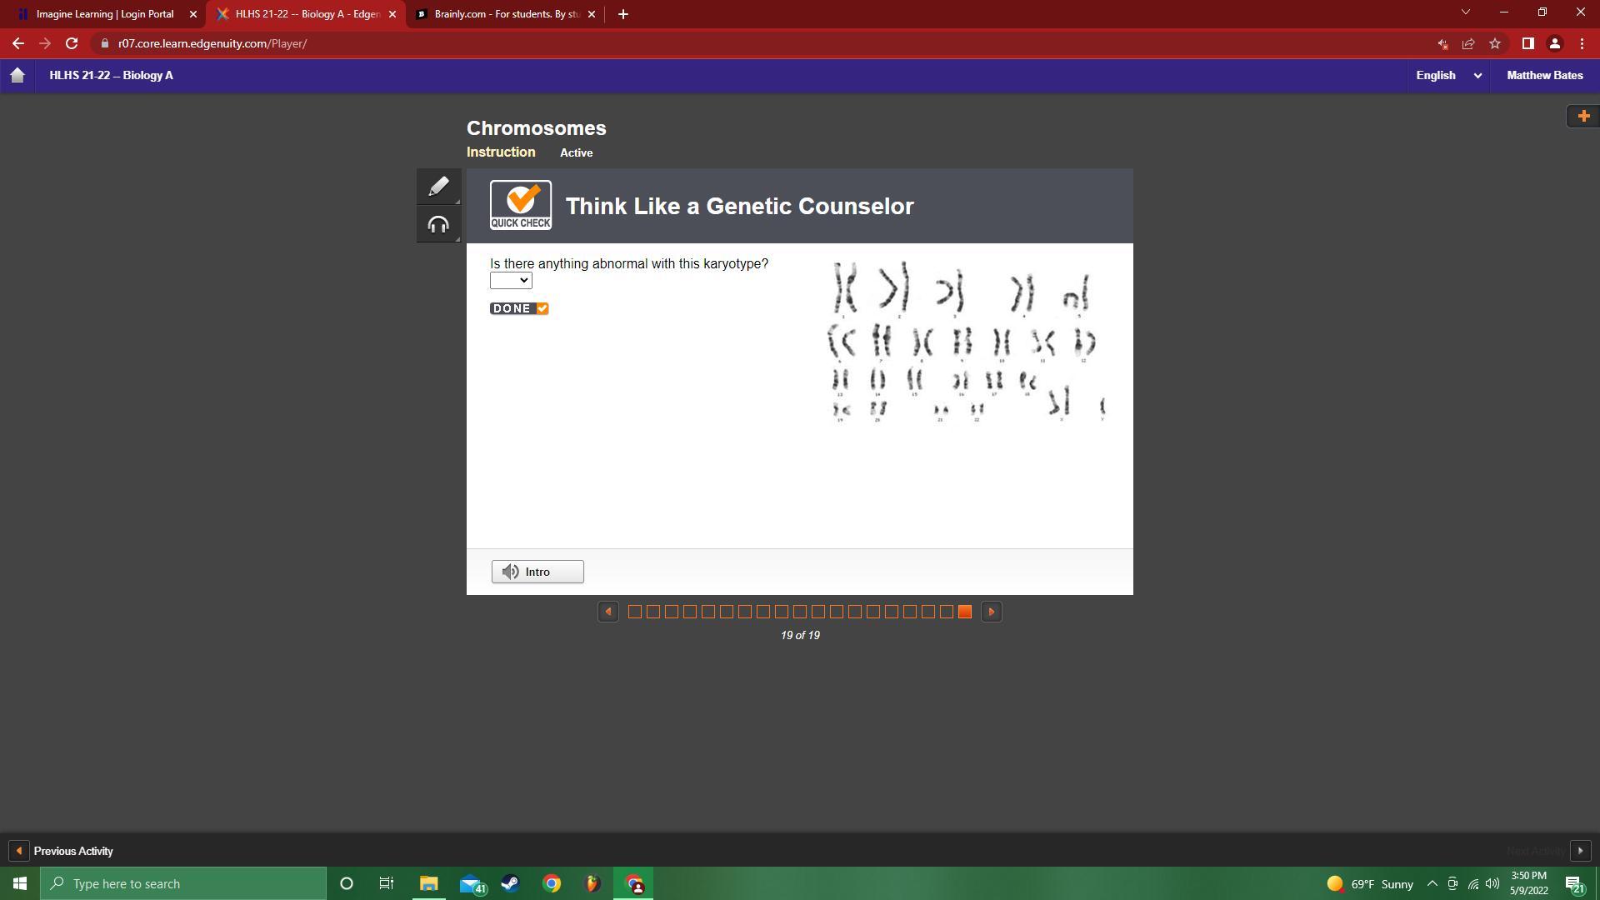Open the pencil notes tool

point(438,187)
